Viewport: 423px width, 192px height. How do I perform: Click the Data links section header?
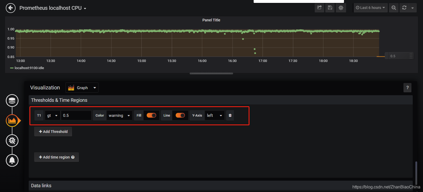(x=221, y=186)
